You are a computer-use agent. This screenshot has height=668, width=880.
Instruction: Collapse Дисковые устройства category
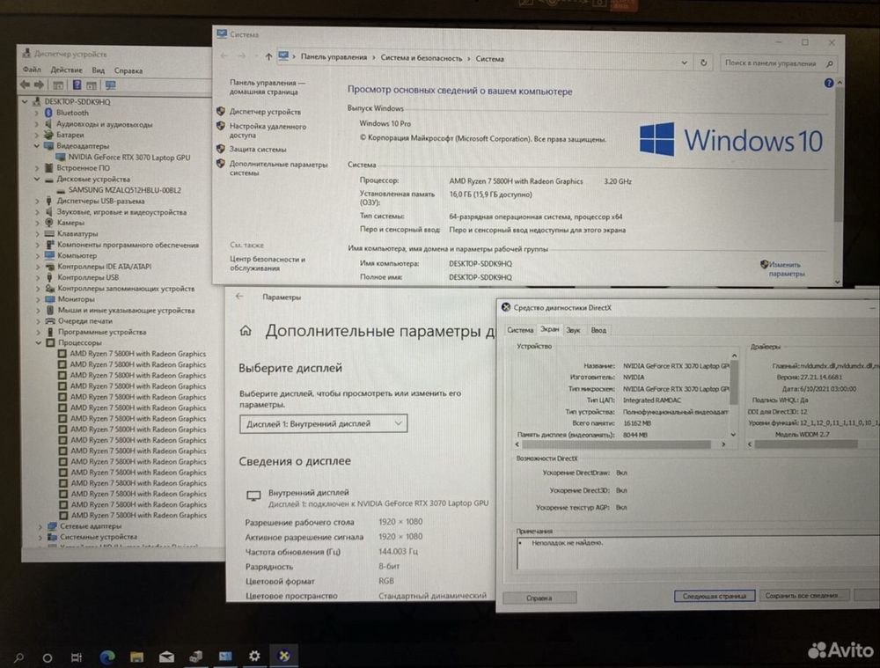coord(37,179)
